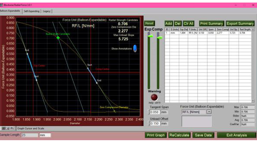Click the Exp slider handle
The image size is (257, 144).
tap(149, 37)
